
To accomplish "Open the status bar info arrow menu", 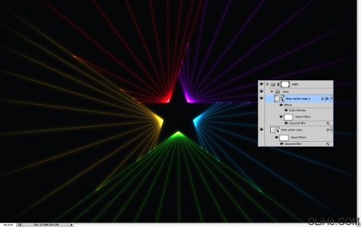I will (x=72, y=225).
